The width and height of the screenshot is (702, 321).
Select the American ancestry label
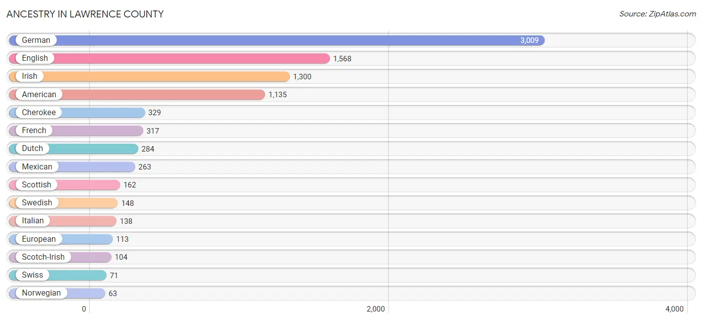[x=39, y=94]
